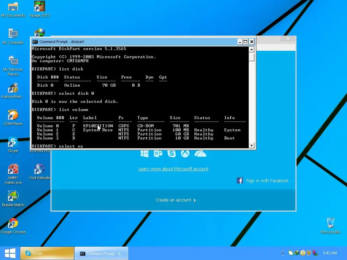The width and height of the screenshot is (347, 260).
Task: Minimize the Command Prompt window
Action: pos(240,42)
